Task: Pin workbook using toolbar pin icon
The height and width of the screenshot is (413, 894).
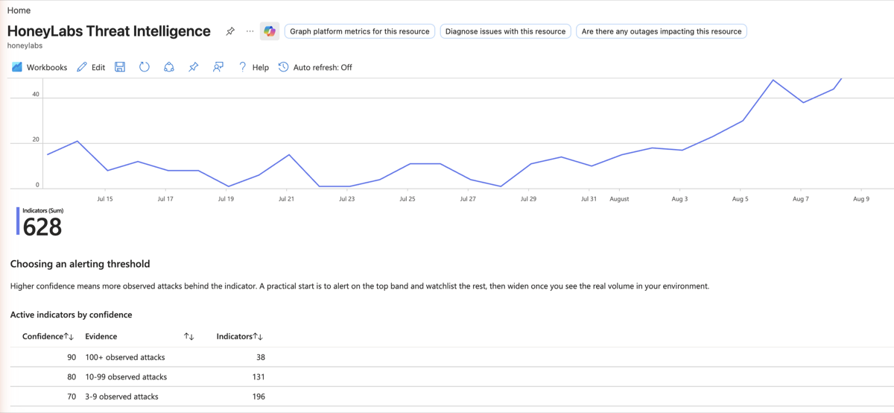Action: 194,67
